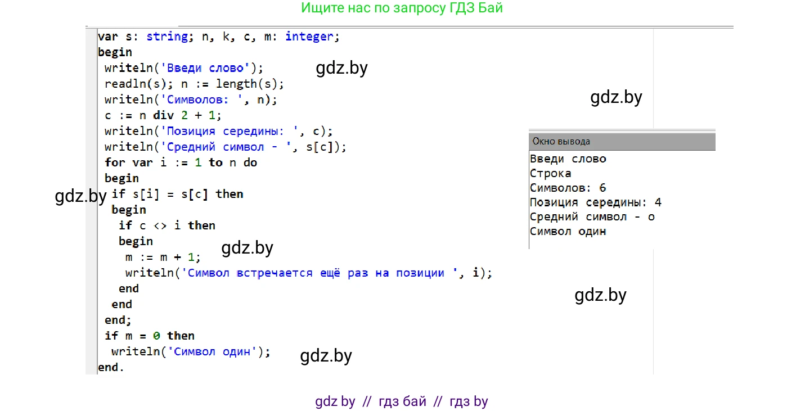Click the writeln 'Позиция середины: ' code line
This screenshot has height=411, width=805.
(218, 131)
